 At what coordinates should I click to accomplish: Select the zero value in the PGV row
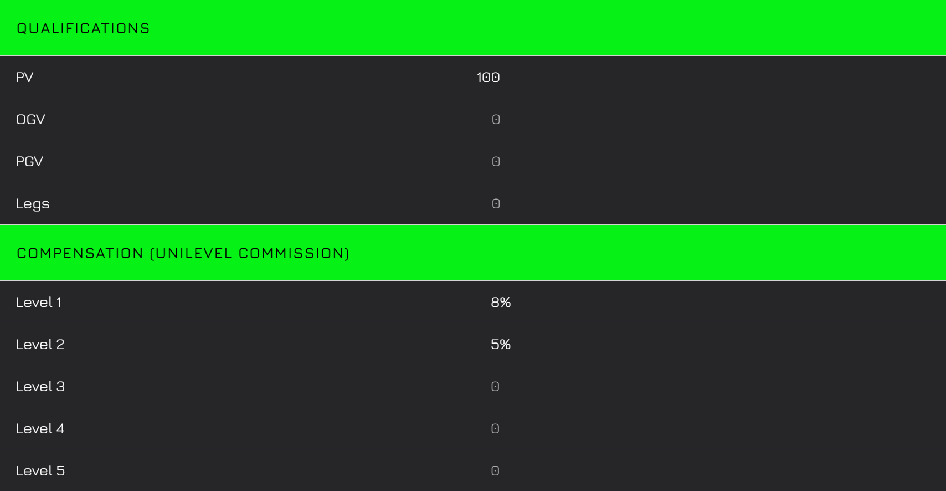tap(496, 161)
